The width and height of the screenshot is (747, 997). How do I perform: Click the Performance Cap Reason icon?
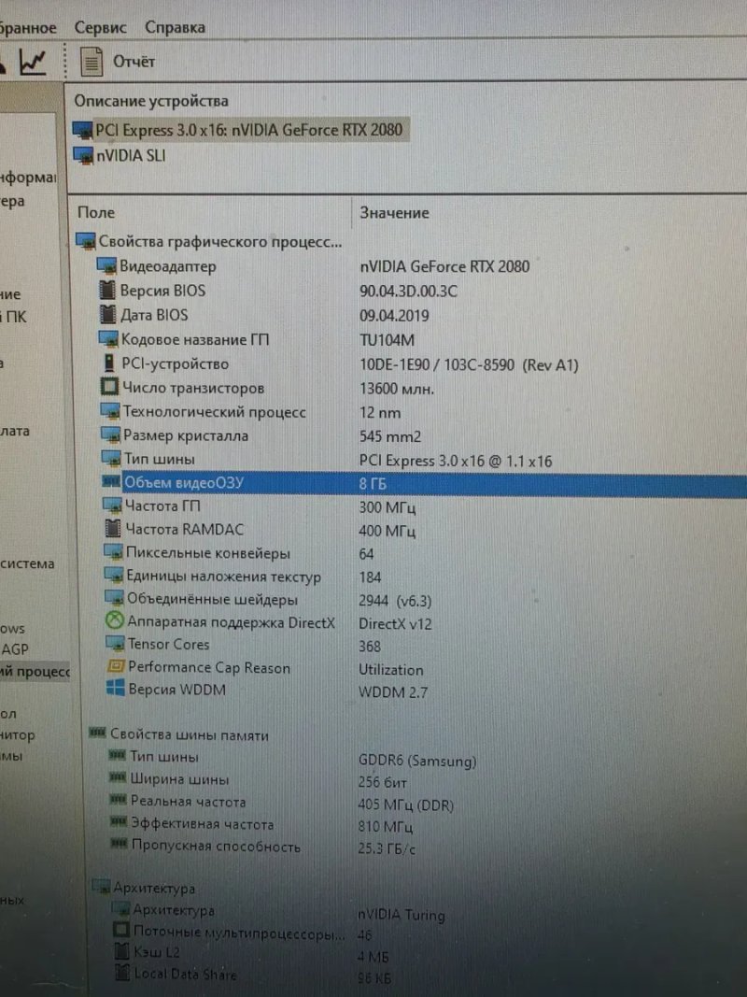coord(116,666)
